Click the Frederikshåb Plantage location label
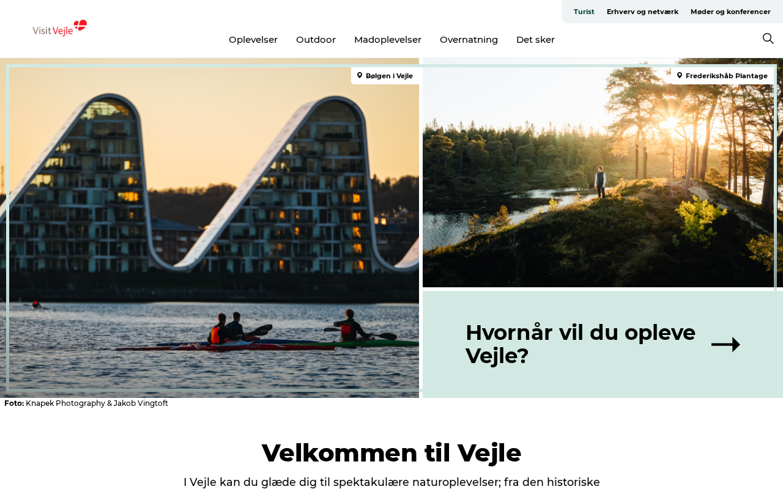Image resolution: width=783 pixels, height=489 pixels. coord(727,76)
